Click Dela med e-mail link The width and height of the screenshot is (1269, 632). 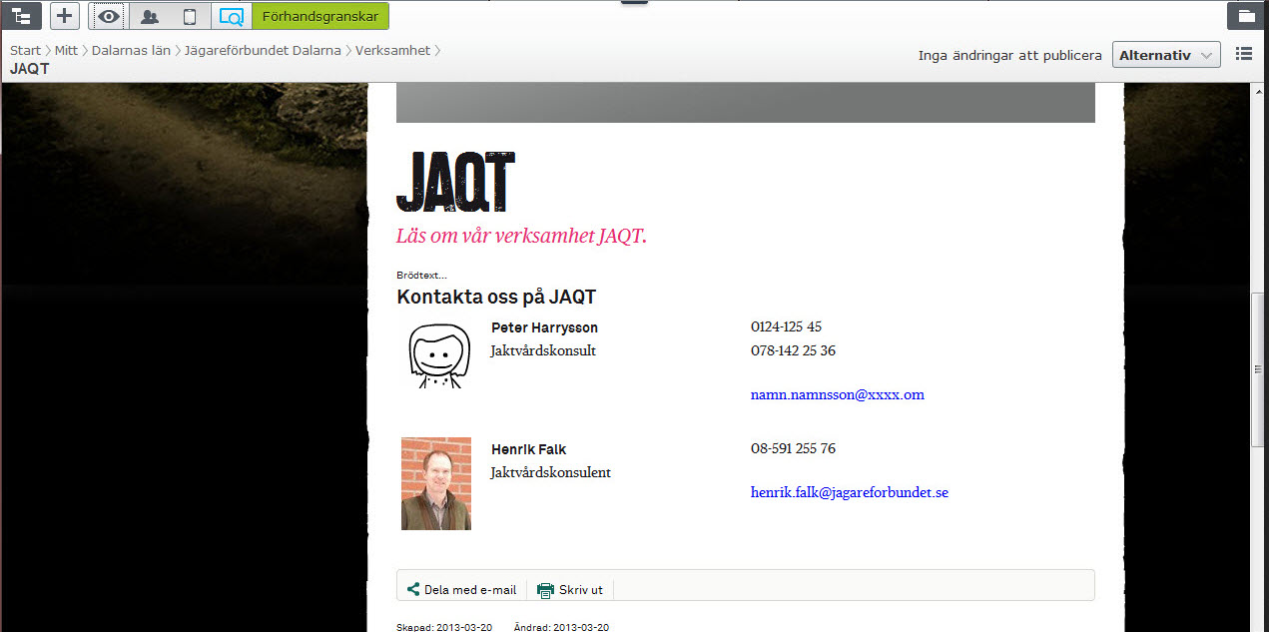470,589
